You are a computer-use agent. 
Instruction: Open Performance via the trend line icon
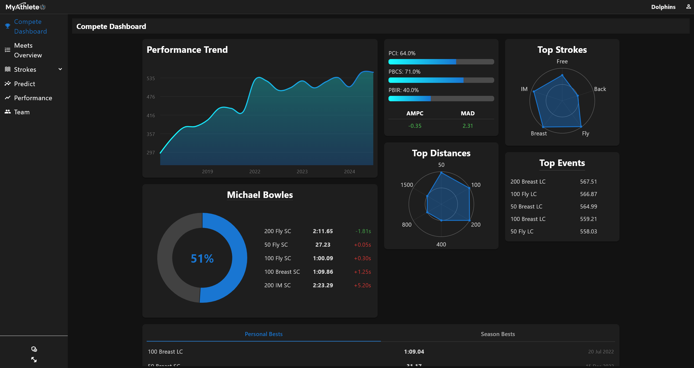pyautogui.click(x=8, y=98)
